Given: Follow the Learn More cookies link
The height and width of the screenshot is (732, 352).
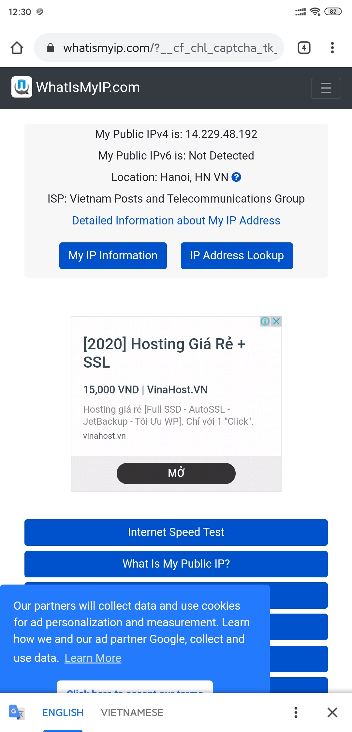Looking at the screenshot, I should [x=93, y=658].
